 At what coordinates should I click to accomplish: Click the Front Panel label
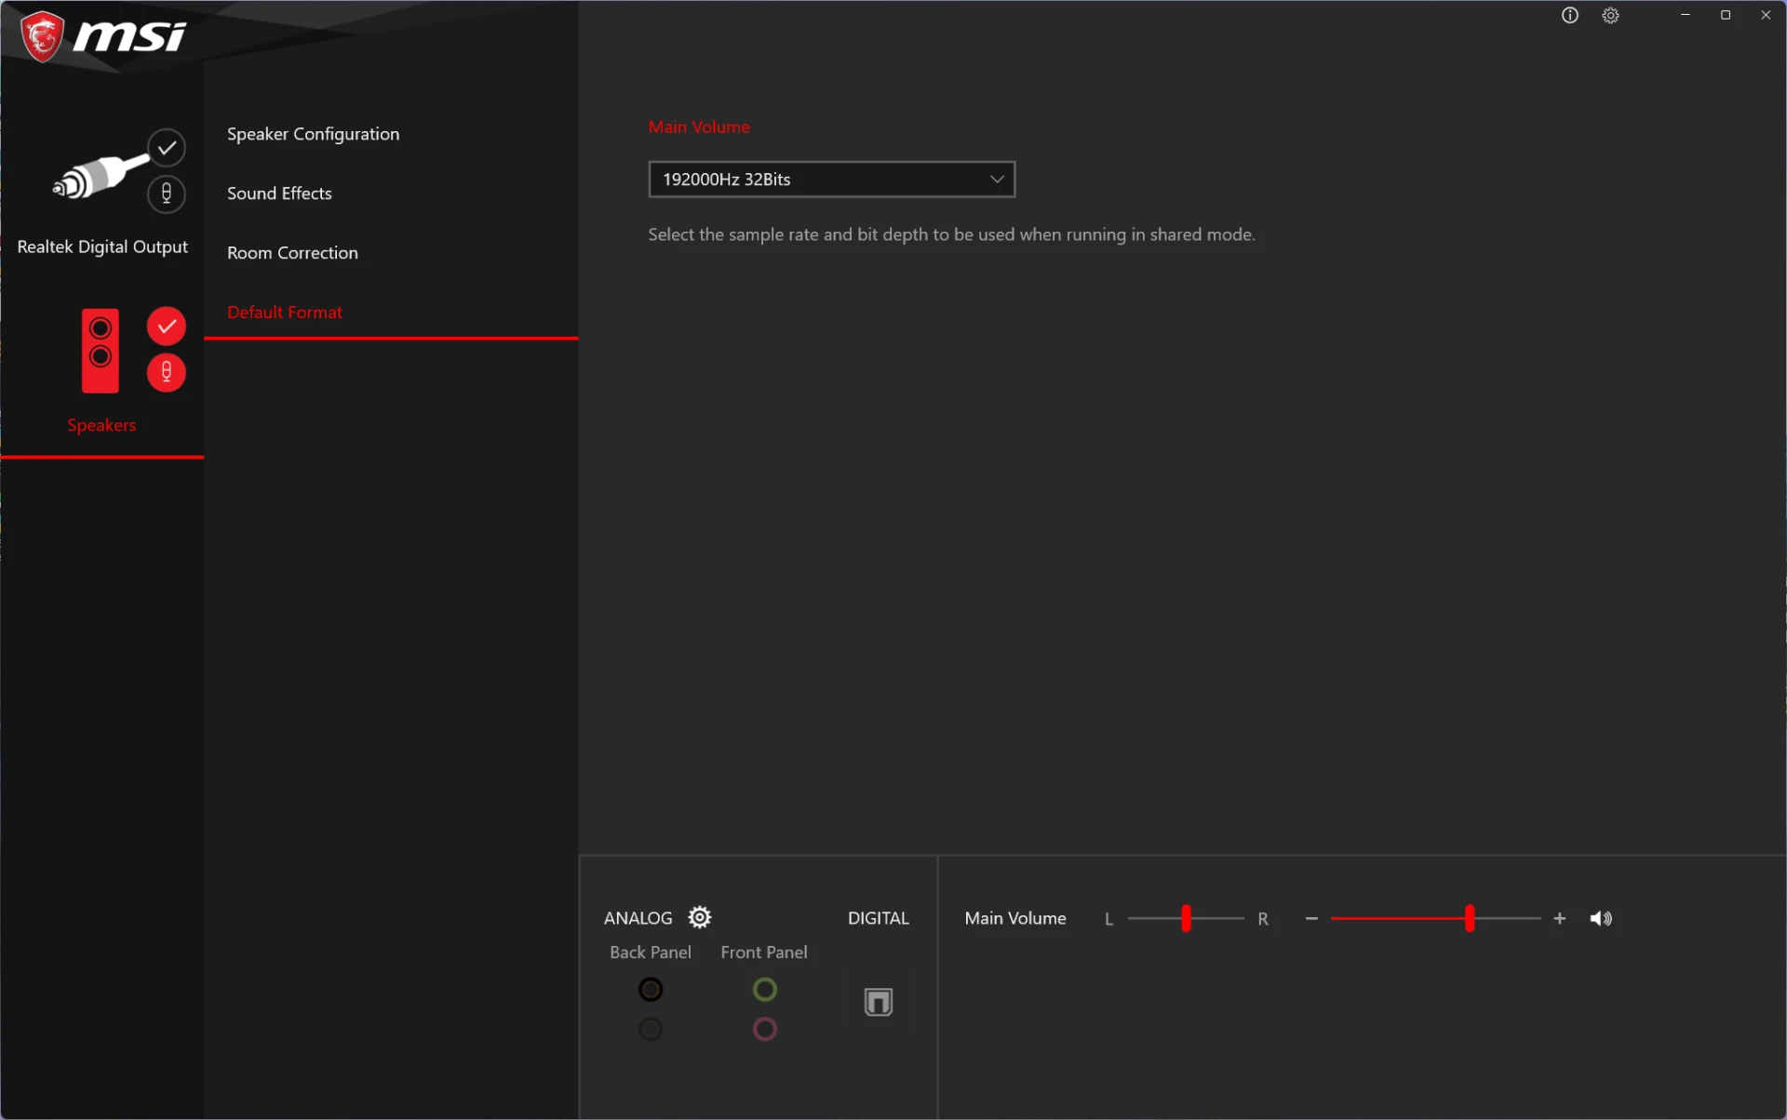(x=764, y=953)
